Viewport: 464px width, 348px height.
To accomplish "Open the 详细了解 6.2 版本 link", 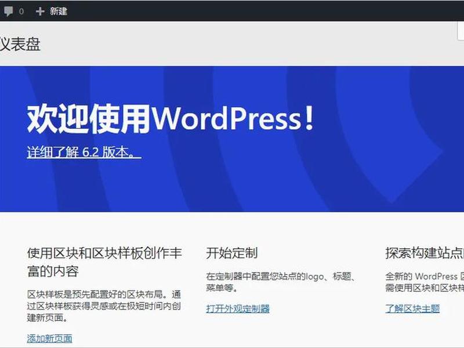I will click(84, 152).
